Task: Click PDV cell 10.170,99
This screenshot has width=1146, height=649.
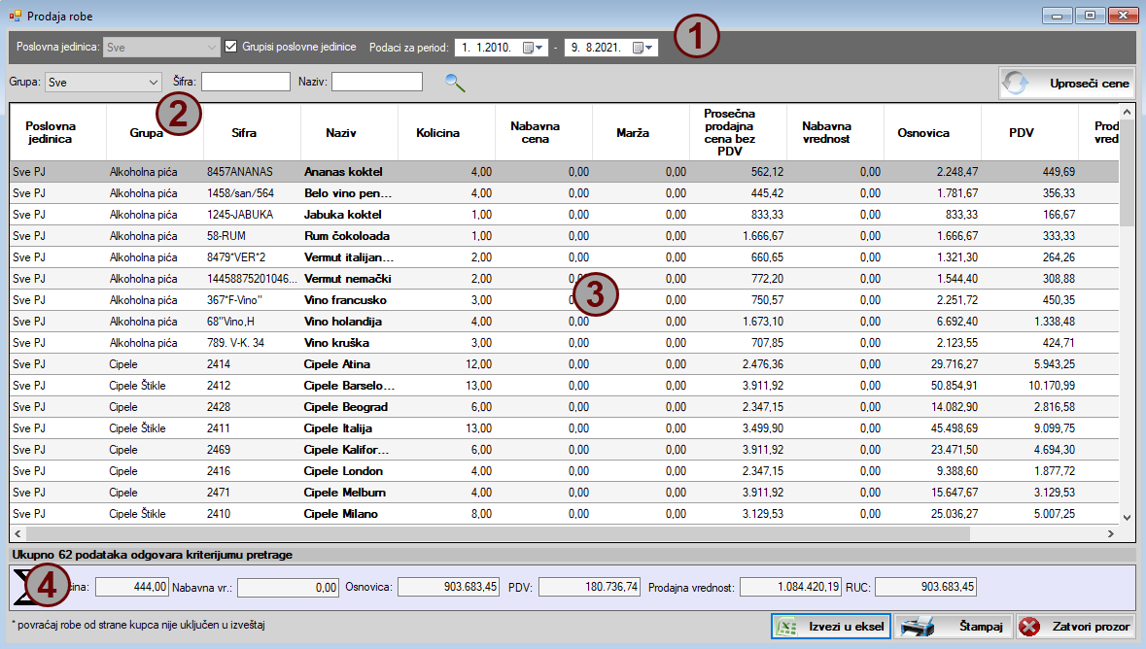Action: [x=1029, y=385]
